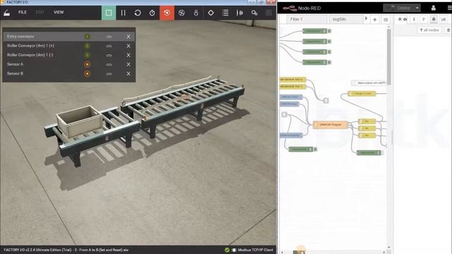Screen dimensions: 452x254
Task: Toggle Roller Conveyor (4m) 1 (+) value
Action: point(87,46)
